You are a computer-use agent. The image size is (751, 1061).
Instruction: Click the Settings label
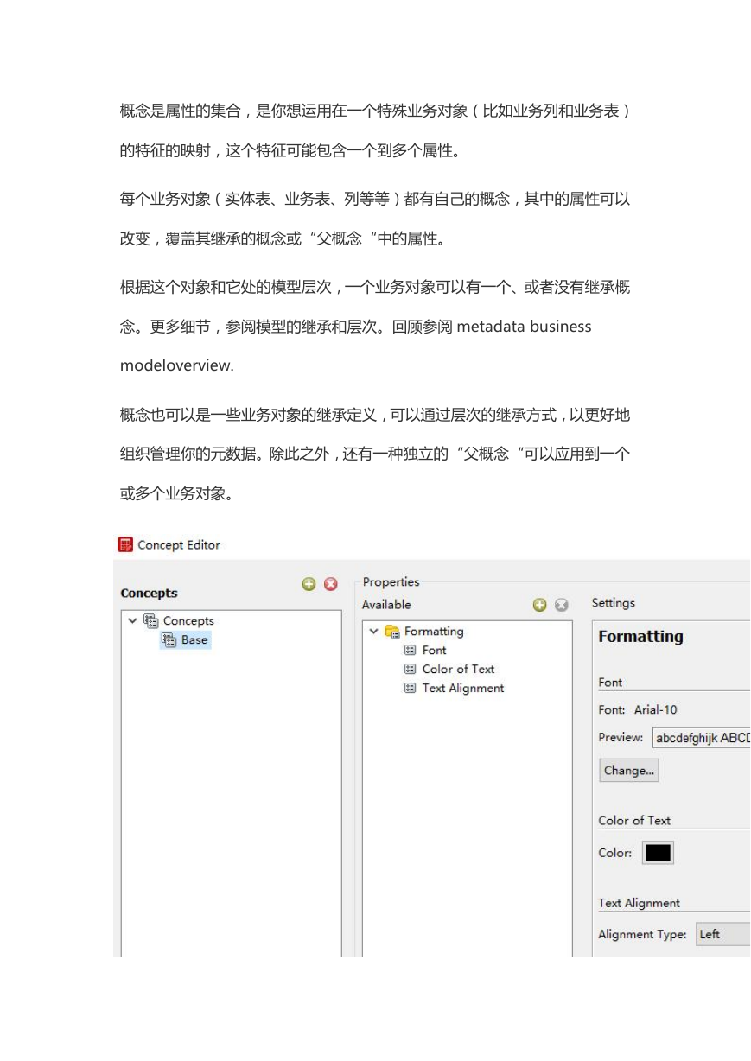(x=614, y=603)
